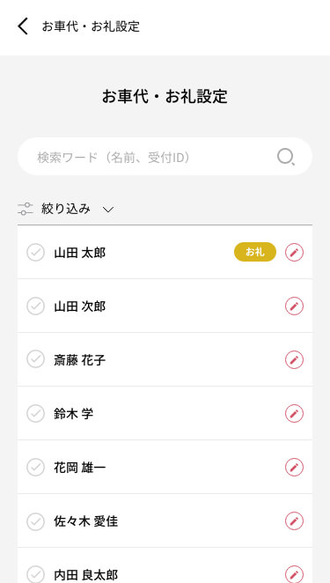Edit 山田 次郎 with the pencil icon
This screenshot has width=330, height=583.
tap(294, 306)
